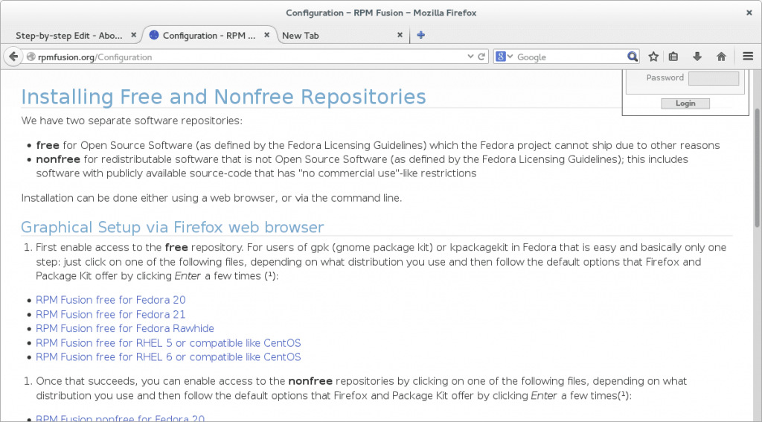Close the Step-by-step Edit tab
Image resolution: width=762 pixels, height=422 pixels.
point(134,35)
